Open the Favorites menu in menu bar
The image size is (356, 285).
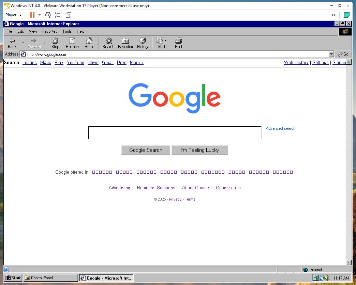click(x=49, y=31)
